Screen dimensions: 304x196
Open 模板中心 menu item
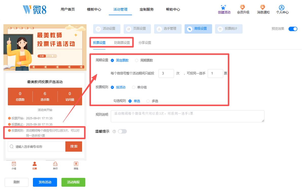[94, 9]
